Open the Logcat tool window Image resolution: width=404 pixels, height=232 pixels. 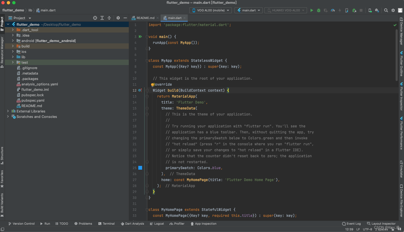pyautogui.click(x=157, y=224)
